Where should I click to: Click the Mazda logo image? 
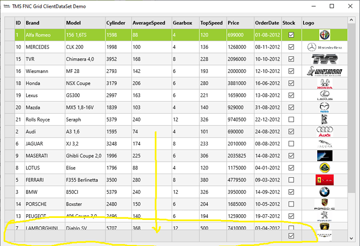[325, 107]
